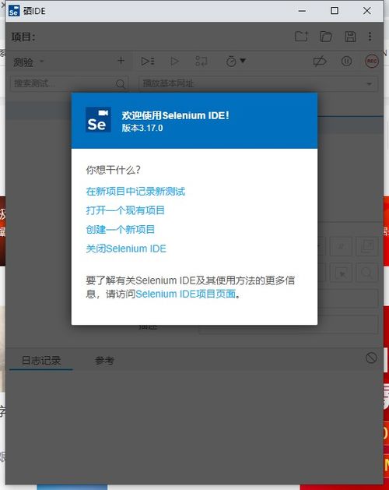
Task: Click 打开一个现有项目 link
Action: tap(125, 210)
